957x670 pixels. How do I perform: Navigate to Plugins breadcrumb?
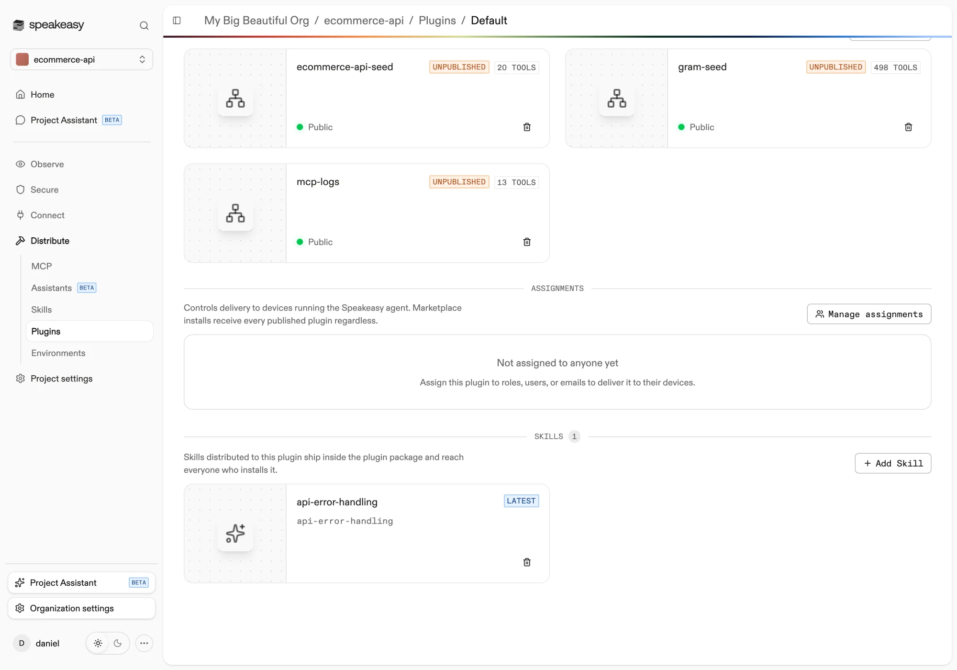(x=437, y=21)
